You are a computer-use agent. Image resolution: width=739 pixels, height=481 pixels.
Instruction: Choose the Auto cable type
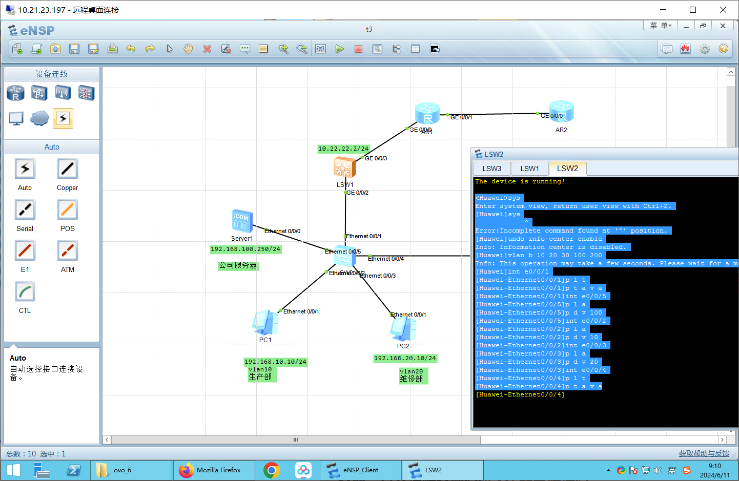(25, 169)
